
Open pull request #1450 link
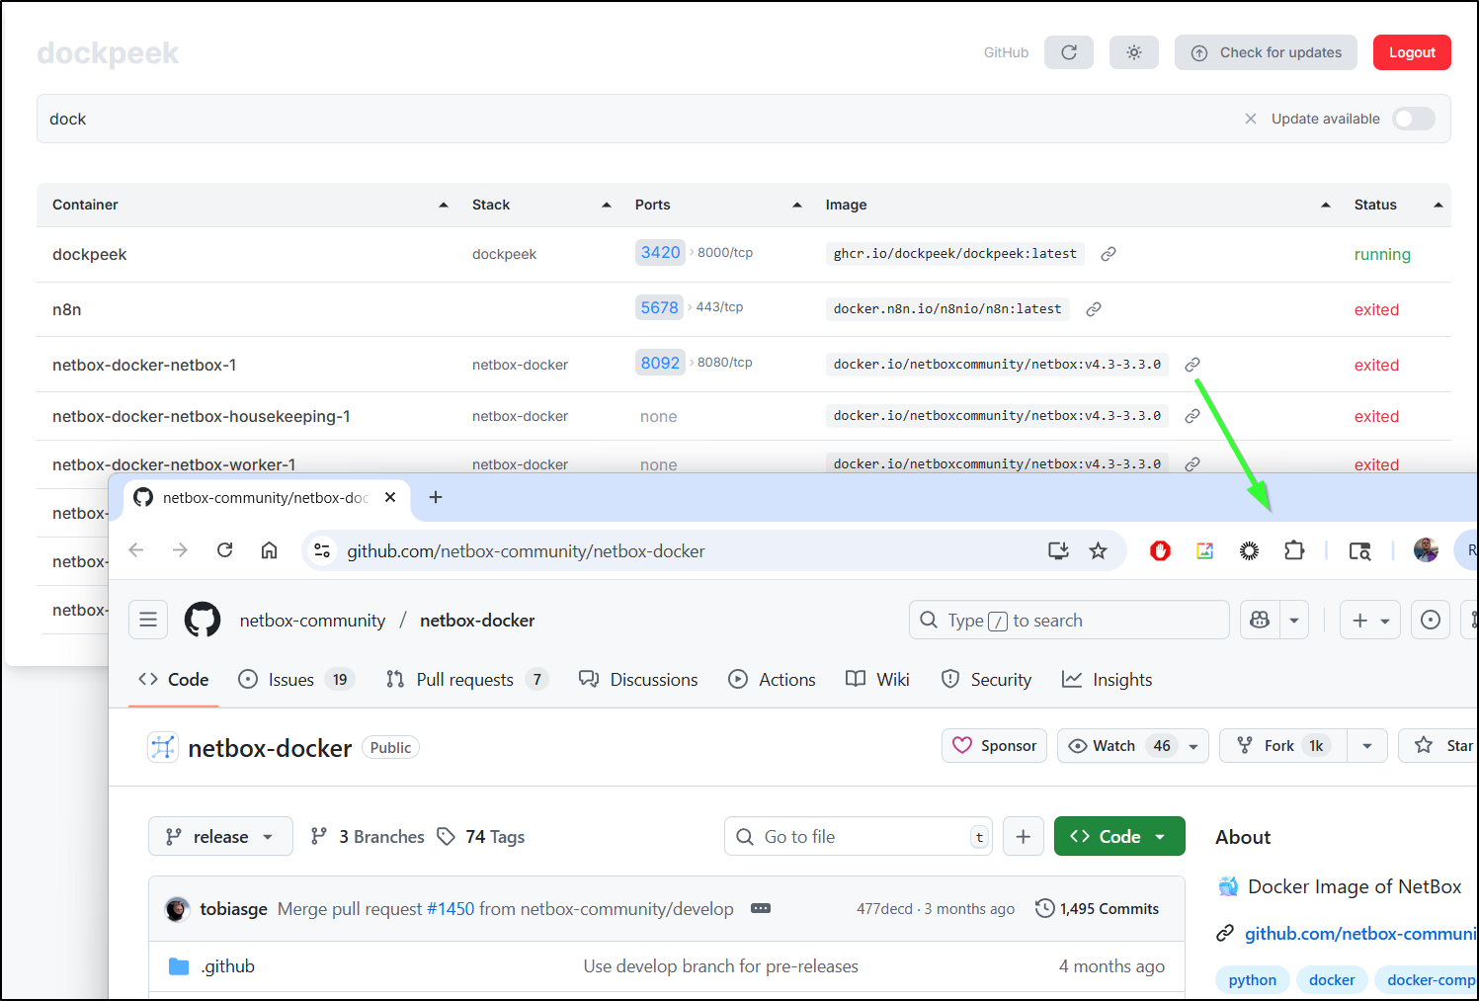point(451,908)
